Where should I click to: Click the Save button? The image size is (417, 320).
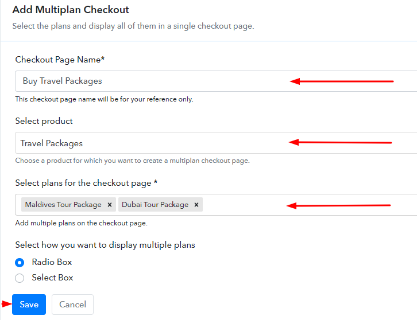tap(29, 305)
